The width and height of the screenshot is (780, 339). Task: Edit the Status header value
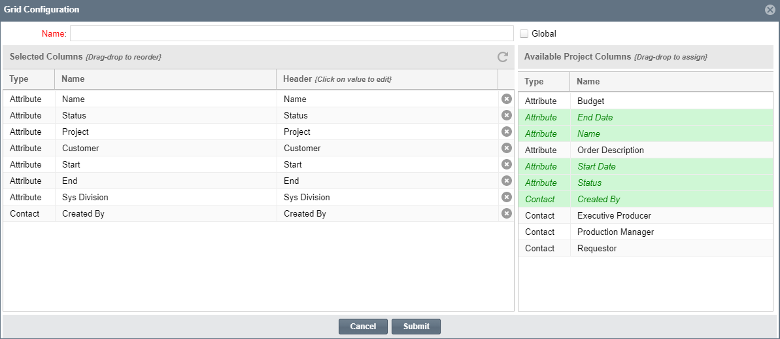(x=387, y=115)
